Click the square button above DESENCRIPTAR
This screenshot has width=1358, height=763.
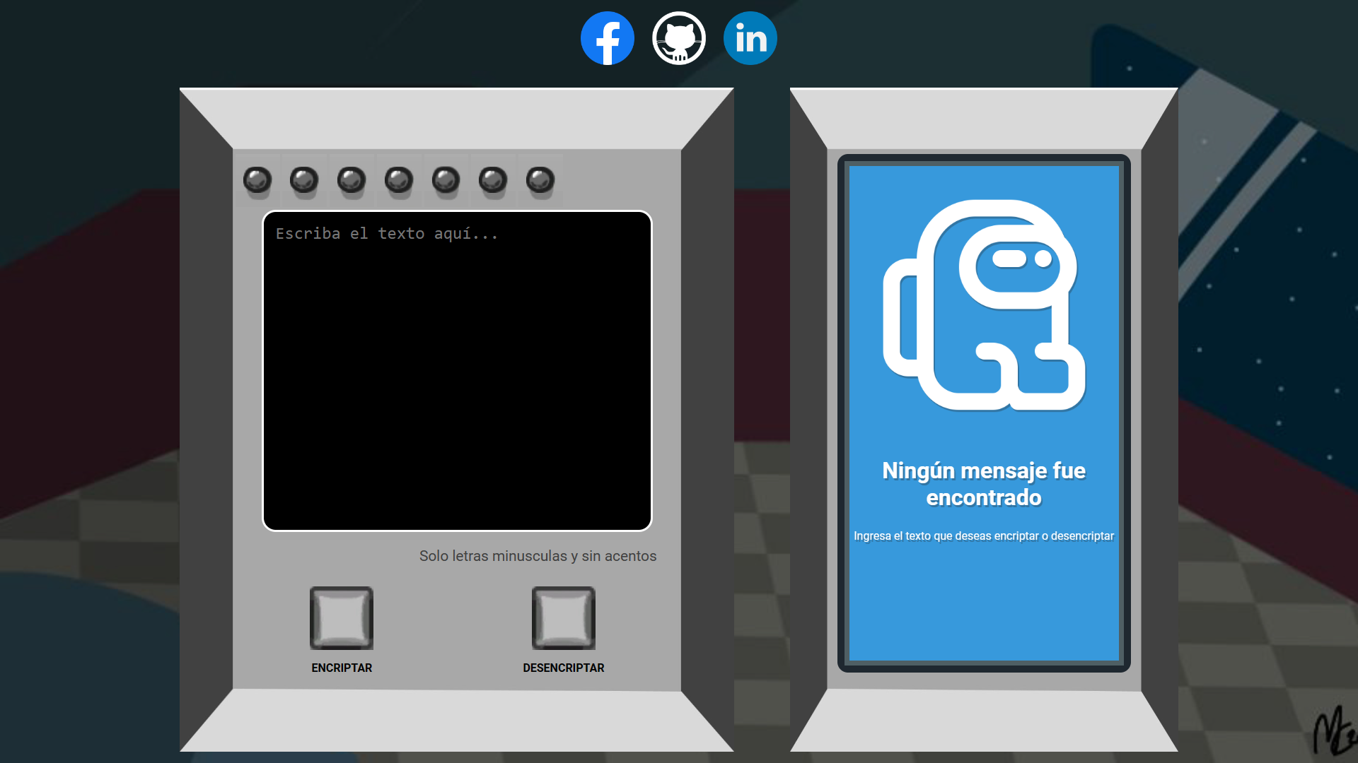[x=564, y=618]
